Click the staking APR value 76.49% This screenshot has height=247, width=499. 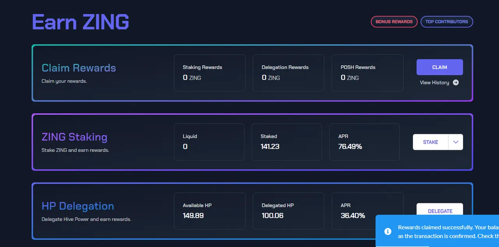pyautogui.click(x=350, y=147)
